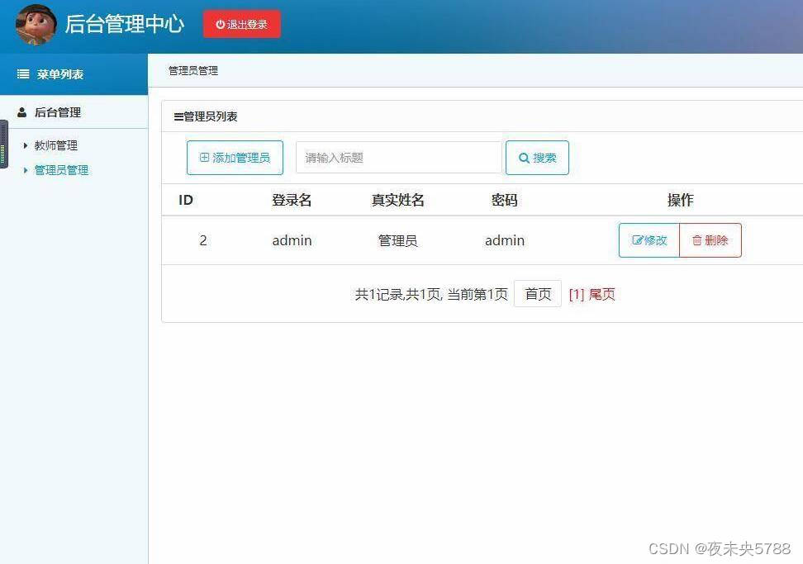Viewport: 803px width, 564px height.
Task: Click the 管理员列表 panel heading
Action: [206, 116]
